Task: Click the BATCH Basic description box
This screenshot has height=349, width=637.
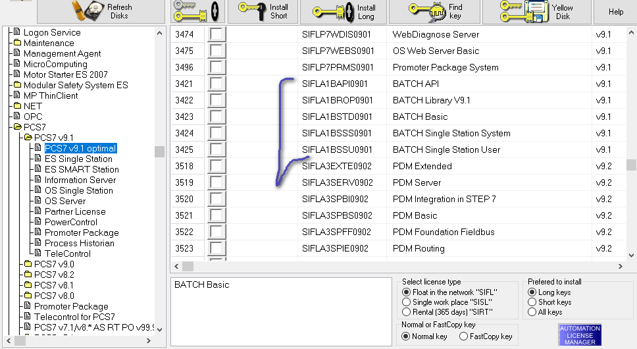Action: (281, 311)
